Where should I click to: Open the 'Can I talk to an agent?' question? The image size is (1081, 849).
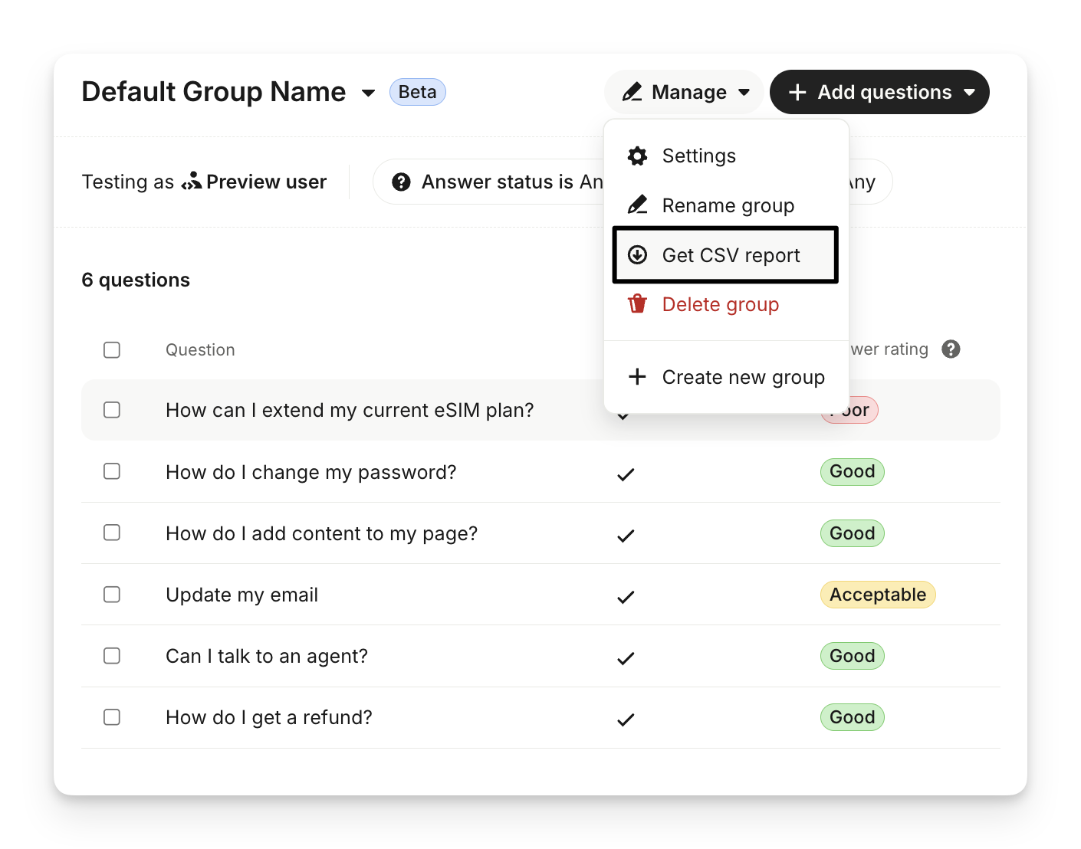[x=267, y=656]
